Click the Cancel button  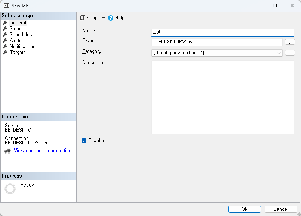281,209
